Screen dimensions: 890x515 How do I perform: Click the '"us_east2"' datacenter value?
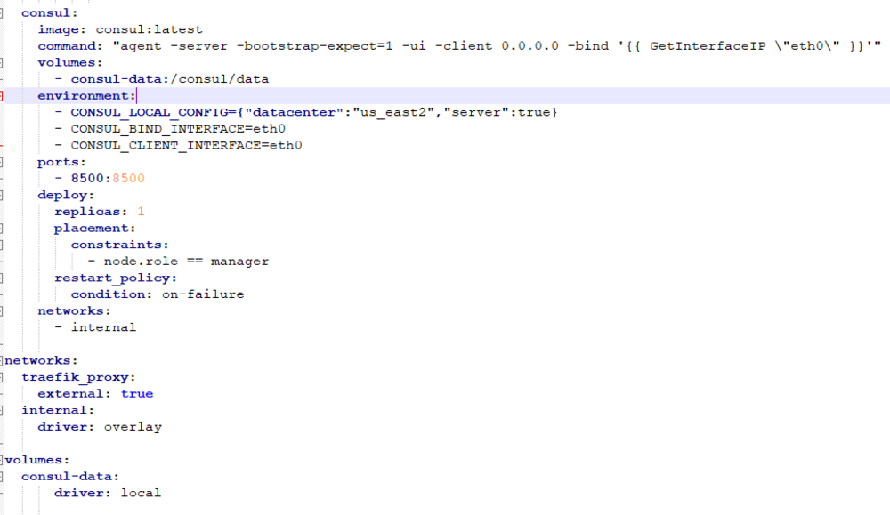tap(393, 112)
